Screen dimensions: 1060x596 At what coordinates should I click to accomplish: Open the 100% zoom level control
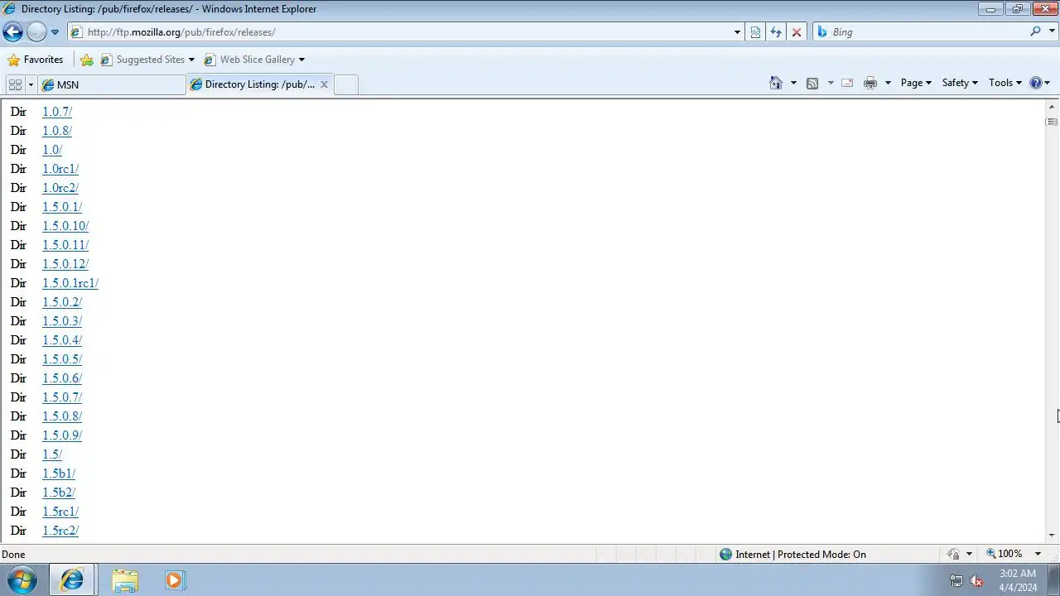point(1005,554)
